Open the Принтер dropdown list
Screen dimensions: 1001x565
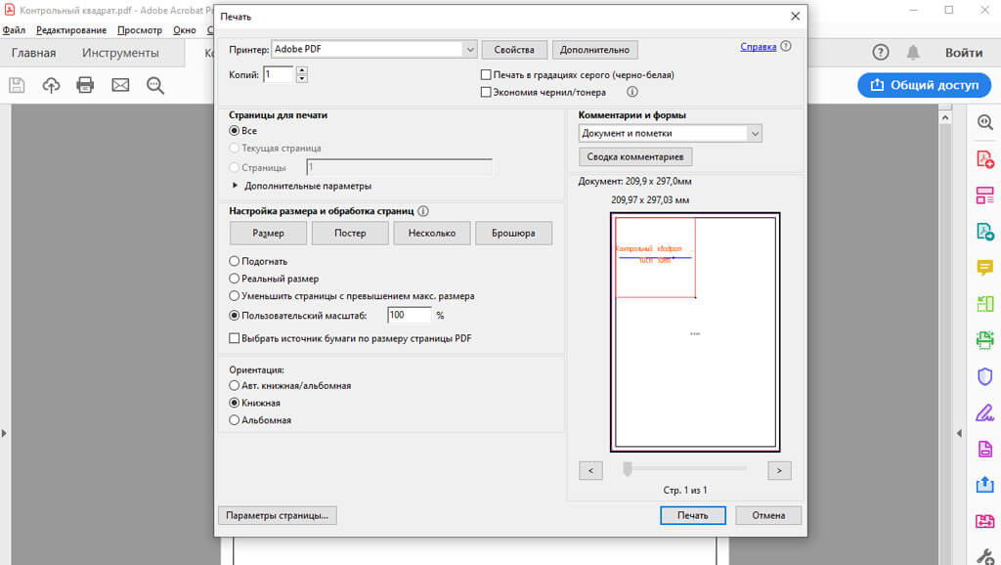coord(470,49)
